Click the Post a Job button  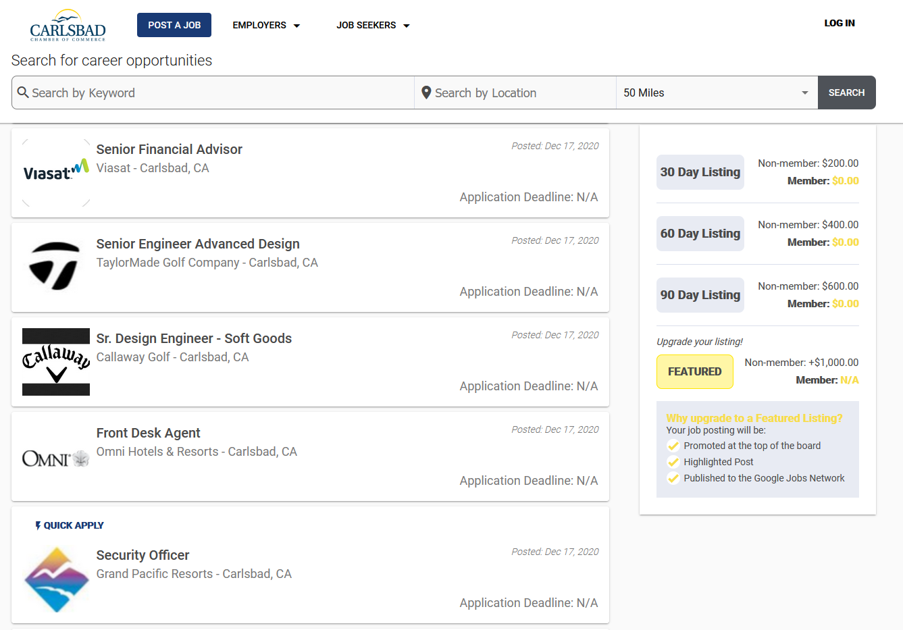(174, 25)
